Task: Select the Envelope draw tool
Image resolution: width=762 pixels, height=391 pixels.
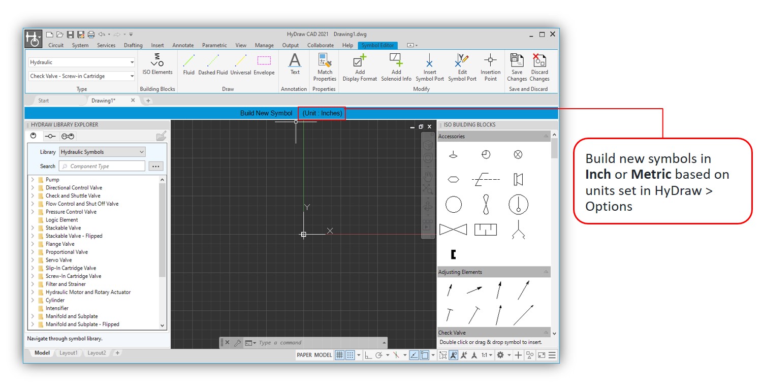Action: pyautogui.click(x=264, y=64)
